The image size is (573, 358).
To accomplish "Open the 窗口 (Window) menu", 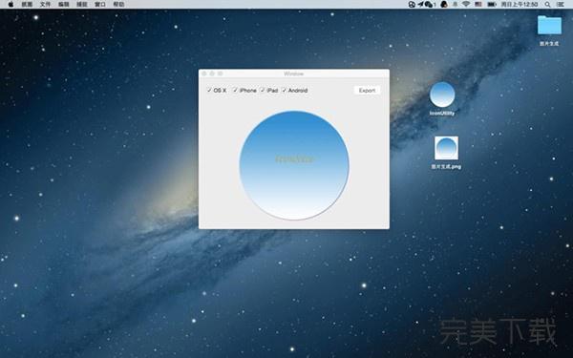I will click(x=99, y=5).
